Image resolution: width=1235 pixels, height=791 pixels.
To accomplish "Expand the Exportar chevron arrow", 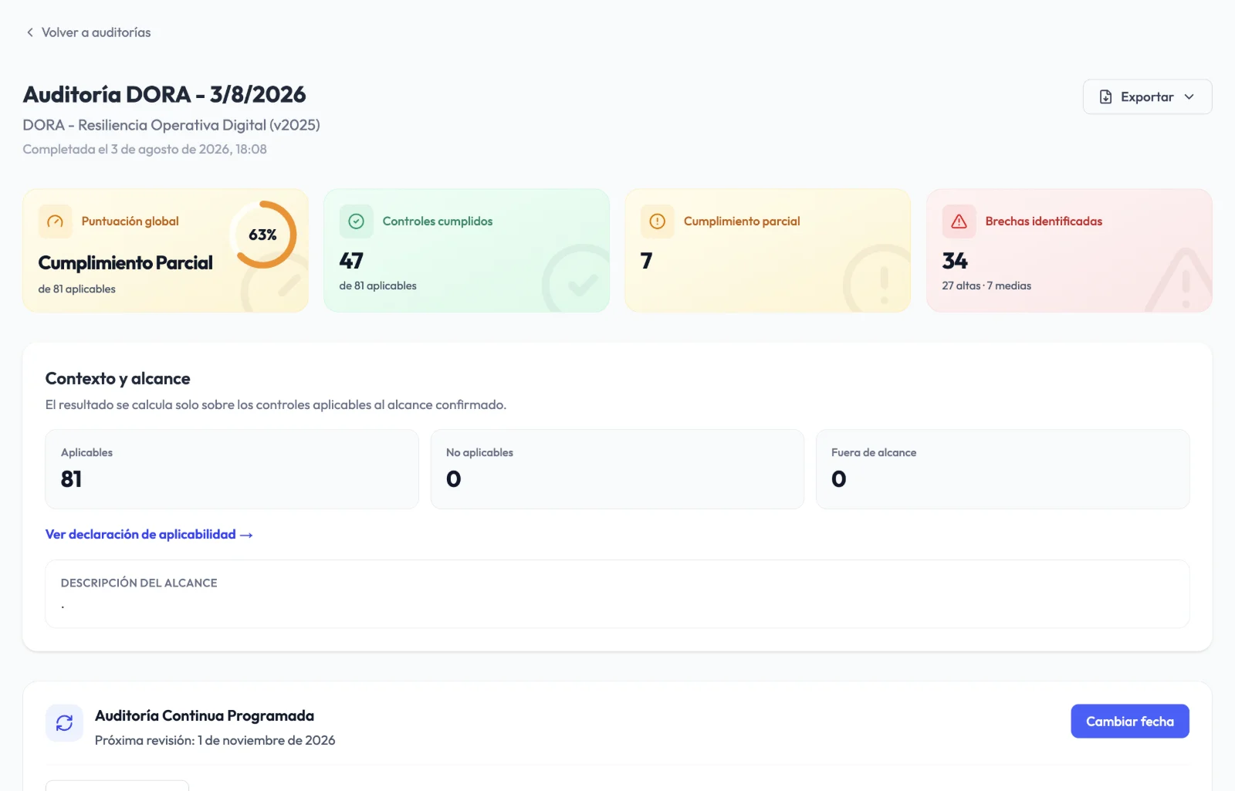I will 1189,97.
